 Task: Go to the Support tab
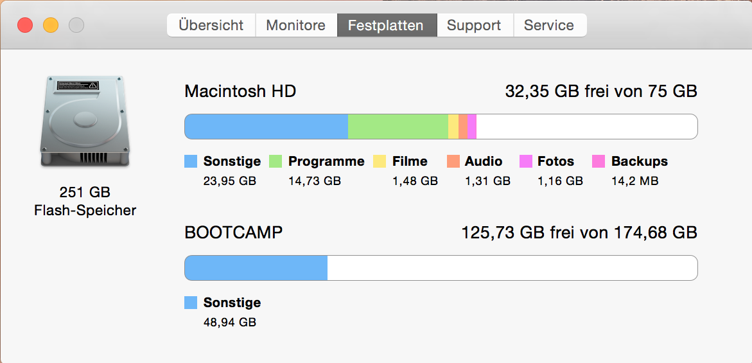474,26
